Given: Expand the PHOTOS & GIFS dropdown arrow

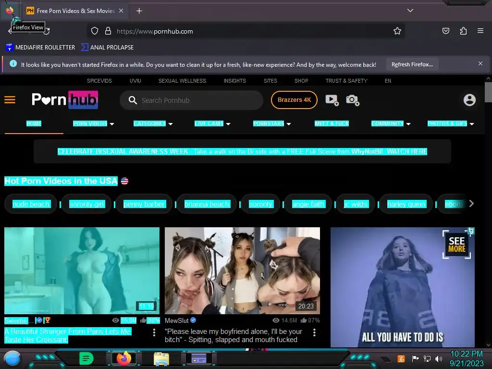Looking at the screenshot, I should tap(472, 124).
